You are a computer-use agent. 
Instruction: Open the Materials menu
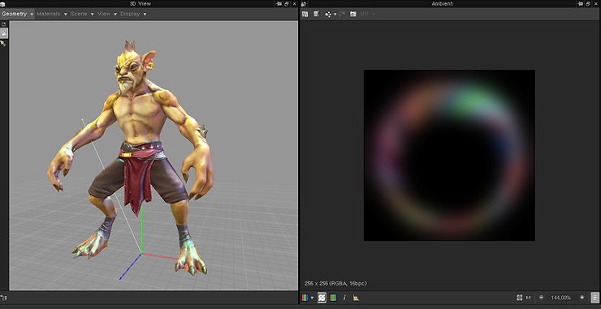click(x=48, y=14)
